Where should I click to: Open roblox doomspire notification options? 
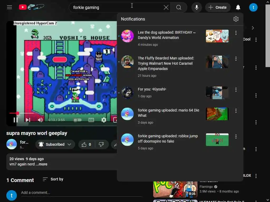236,137
